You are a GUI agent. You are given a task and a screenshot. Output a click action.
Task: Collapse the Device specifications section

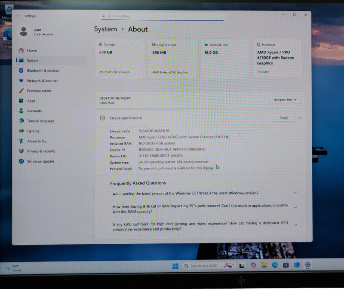click(x=300, y=118)
